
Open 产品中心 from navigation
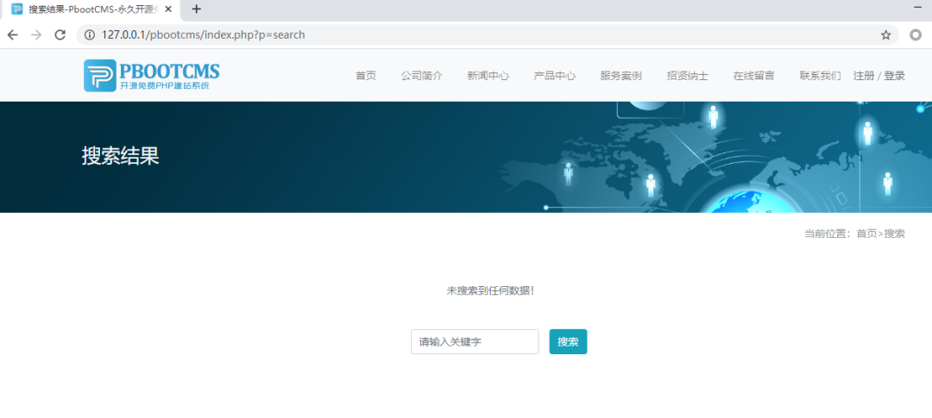click(555, 75)
